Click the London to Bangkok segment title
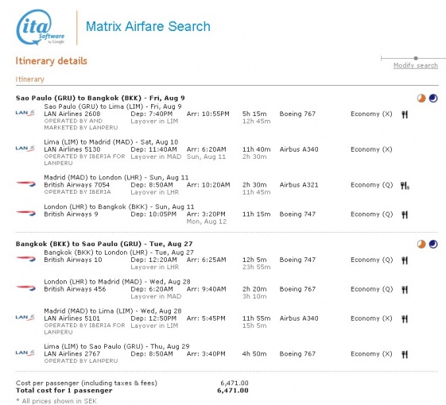This screenshot has width=446, height=405. pos(119,207)
